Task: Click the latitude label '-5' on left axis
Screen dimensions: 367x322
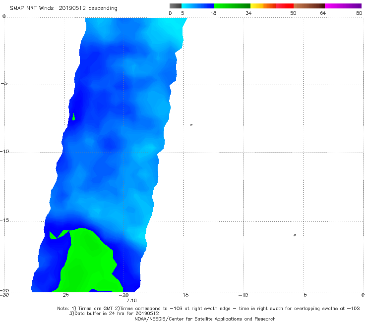Action: click(4, 84)
